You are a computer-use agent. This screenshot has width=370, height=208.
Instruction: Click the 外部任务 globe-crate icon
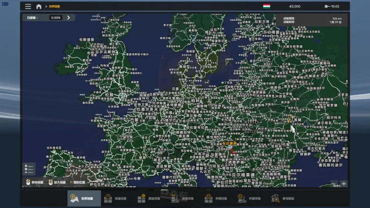click(209, 198)
